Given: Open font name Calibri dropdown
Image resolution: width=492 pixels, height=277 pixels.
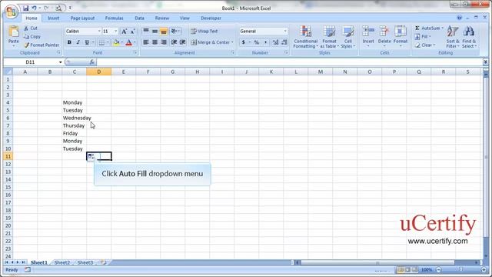Looking at the screenshot, I should (x=99, y=31).
